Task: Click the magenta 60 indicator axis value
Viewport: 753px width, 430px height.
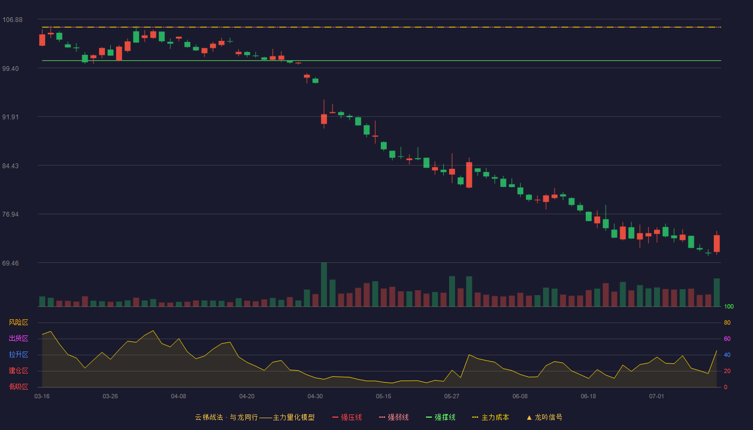Action: (x=727, y=339)
